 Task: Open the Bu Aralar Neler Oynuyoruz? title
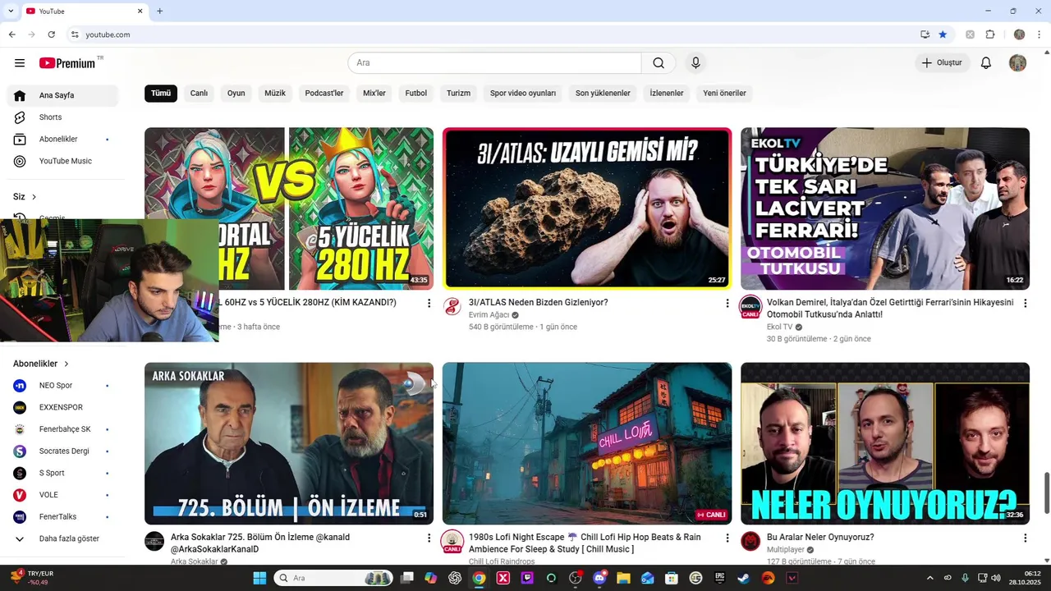820,538
